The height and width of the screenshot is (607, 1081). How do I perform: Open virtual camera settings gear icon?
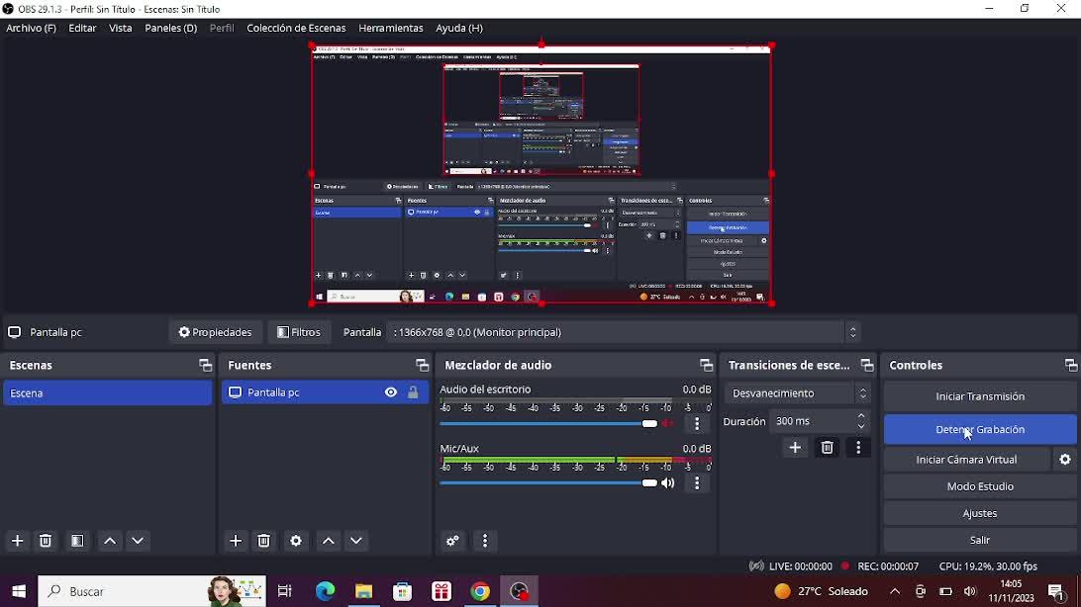pyautogui.click(x=1065, y=460)
